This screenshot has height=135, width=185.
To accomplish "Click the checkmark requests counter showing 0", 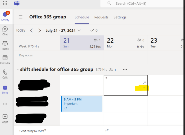I will (94, 31).
